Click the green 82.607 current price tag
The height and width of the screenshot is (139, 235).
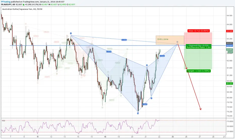click(229, 50)
